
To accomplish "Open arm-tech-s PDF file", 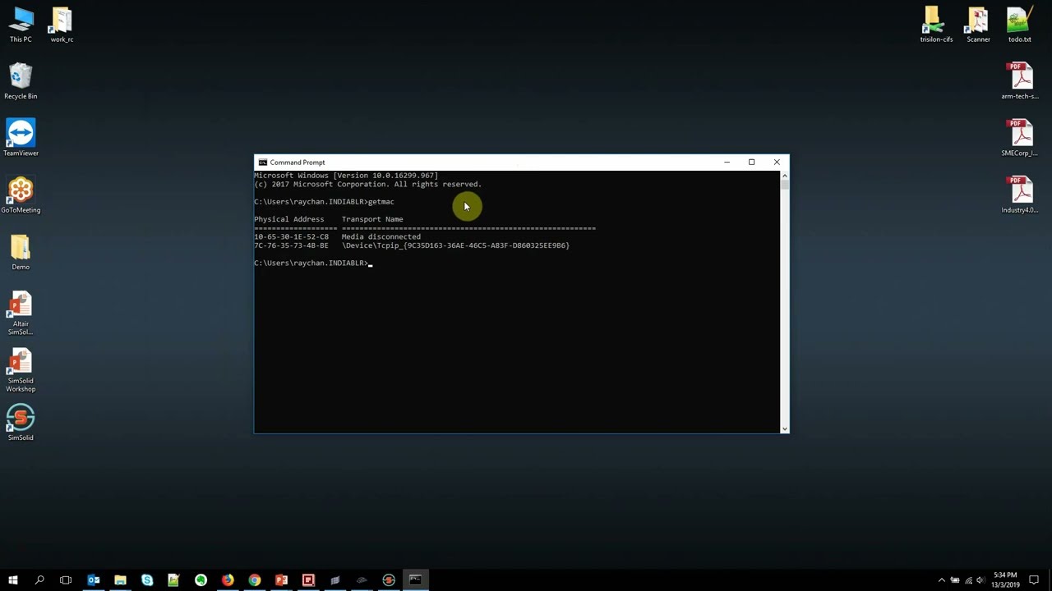I will pyautogui.click(x=1020, y=81).
